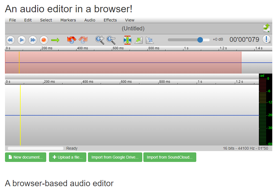
Task: Adjust the volume gain slider handle
Action: [x=200, y=40]
